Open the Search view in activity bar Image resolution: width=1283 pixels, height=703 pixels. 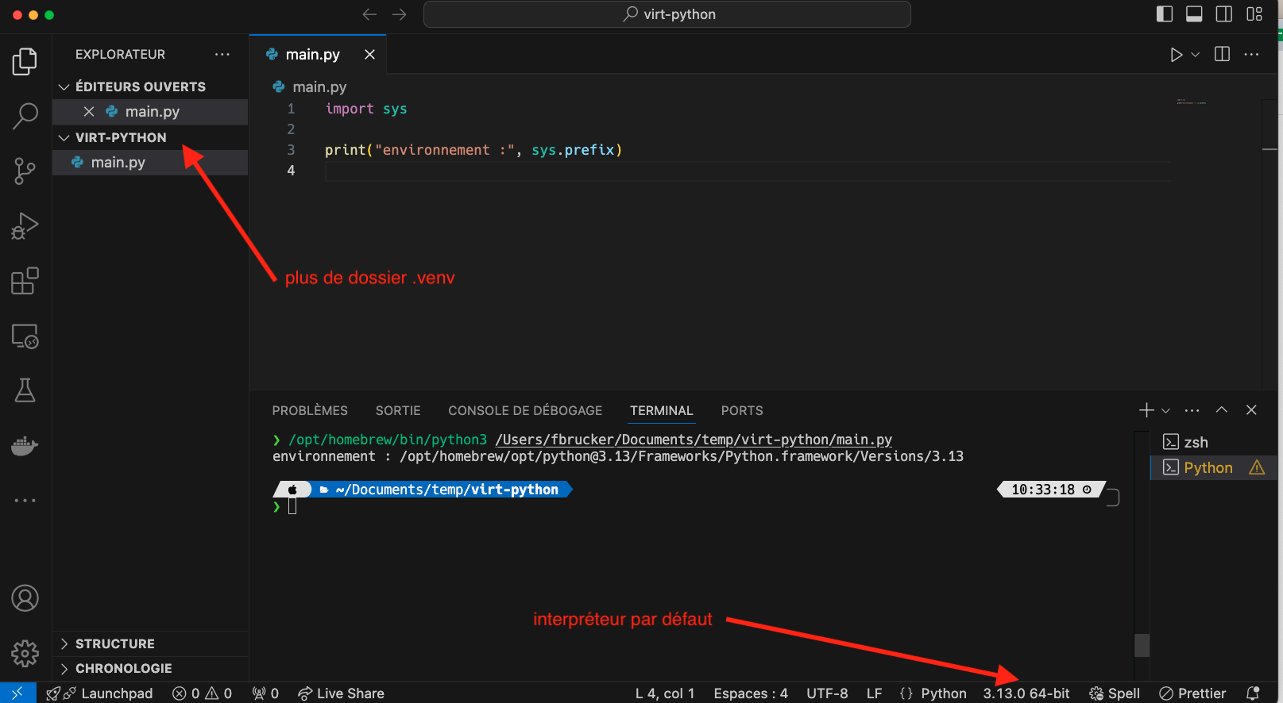(x=25, y=116)
